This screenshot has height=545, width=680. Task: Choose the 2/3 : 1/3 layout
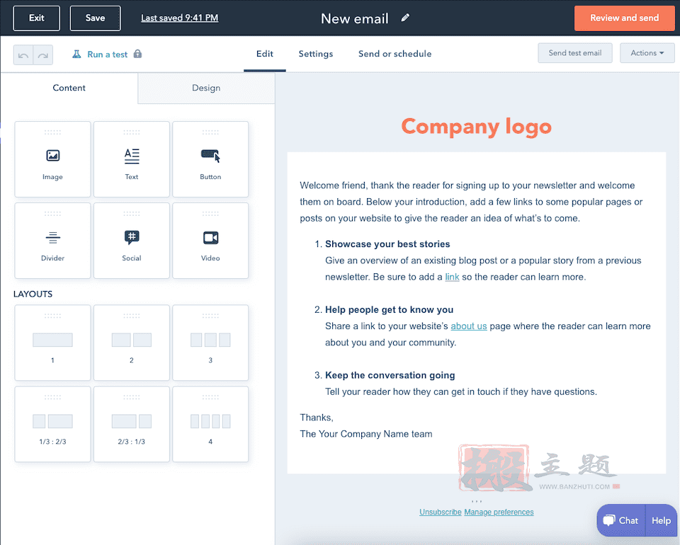coord(132,424)
